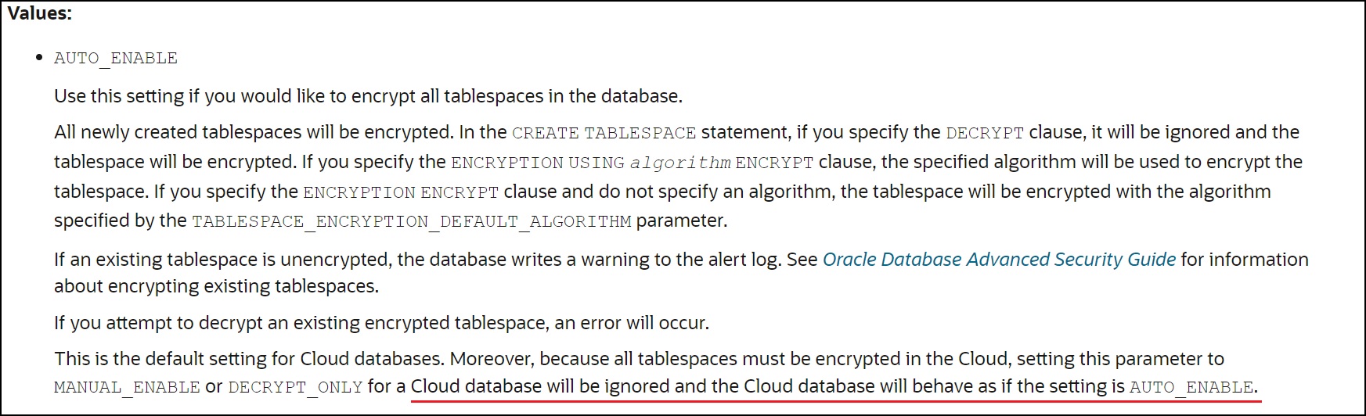
Task: Click the CREATE TABLESPACE code text
Action: click(x=604, y=133)
